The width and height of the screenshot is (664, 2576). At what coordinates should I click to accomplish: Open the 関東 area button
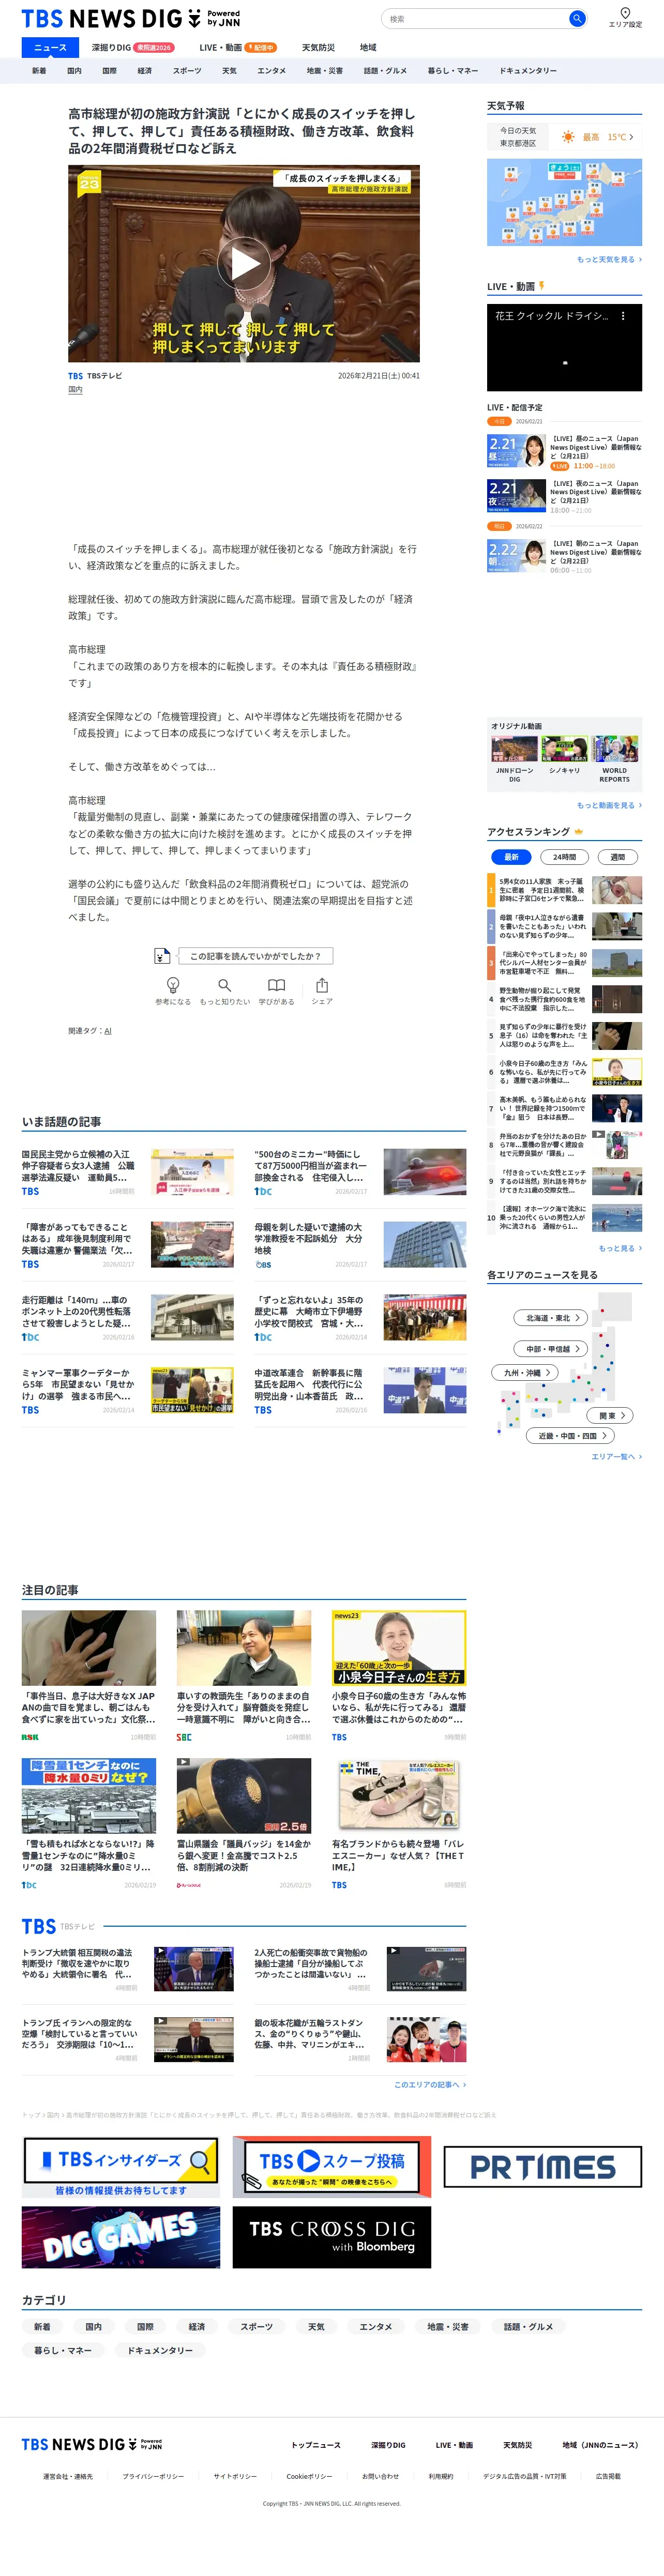click(x=611, y=1416)
